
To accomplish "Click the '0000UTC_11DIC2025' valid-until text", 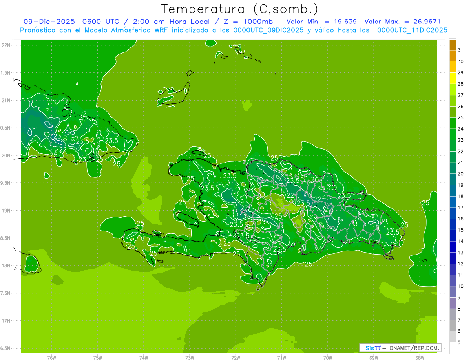I will [412, 30].
